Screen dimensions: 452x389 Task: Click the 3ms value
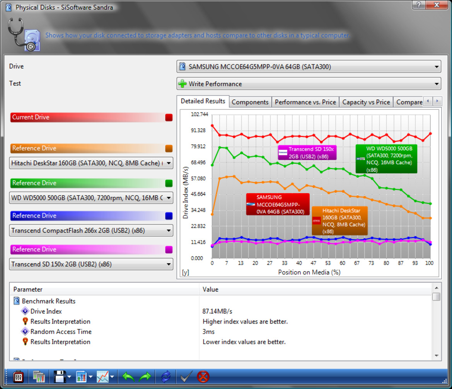click(x=209, y=332)
